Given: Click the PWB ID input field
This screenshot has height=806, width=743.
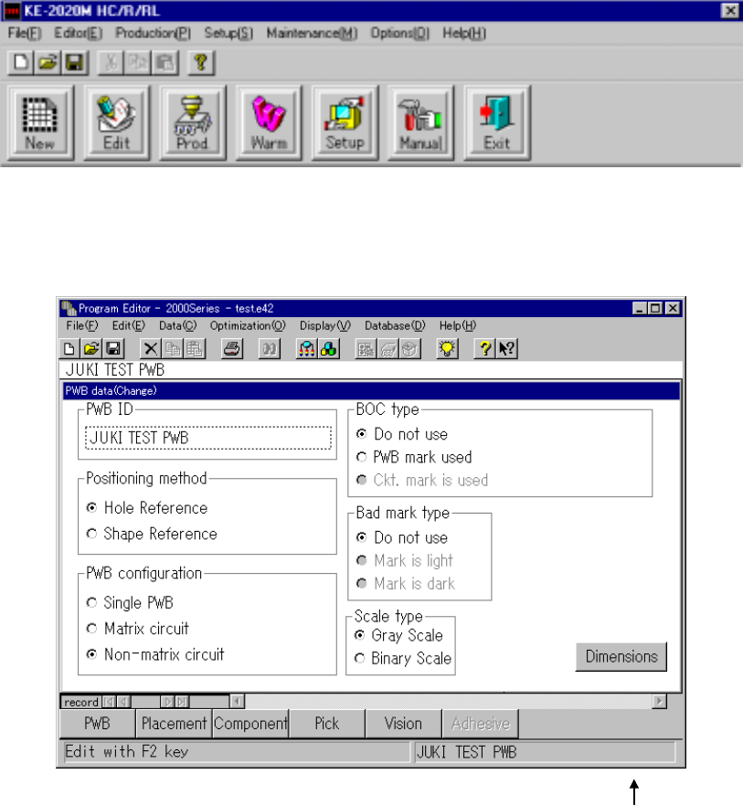Looking at the screenshot, I should coord(208,438).
